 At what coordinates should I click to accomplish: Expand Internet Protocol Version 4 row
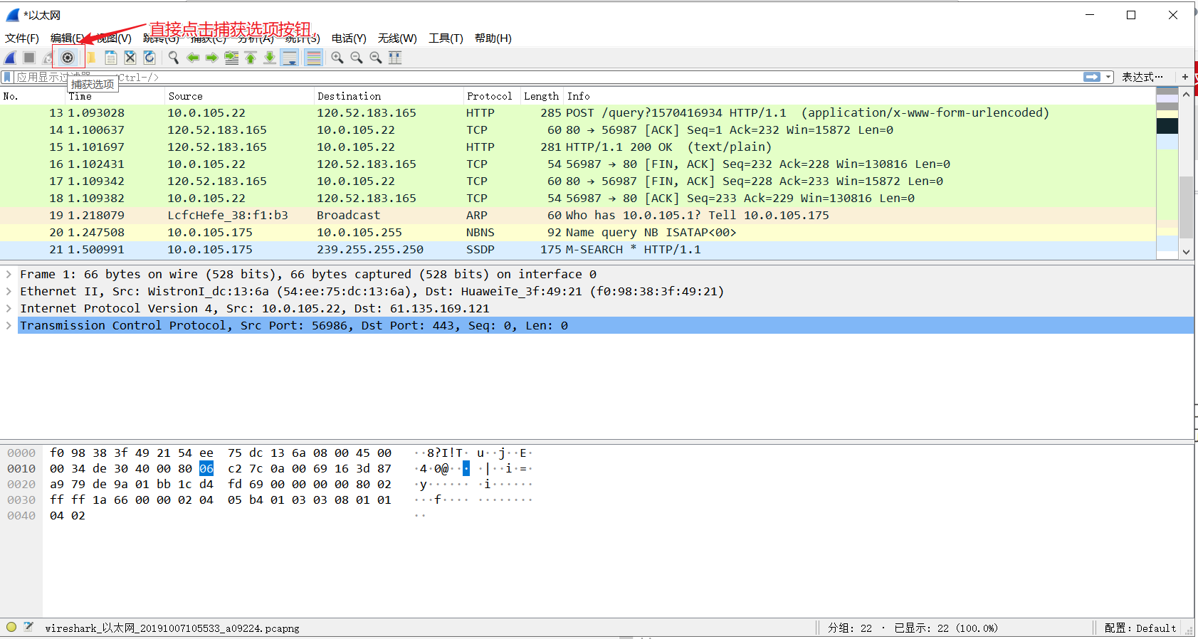(9, 308)
